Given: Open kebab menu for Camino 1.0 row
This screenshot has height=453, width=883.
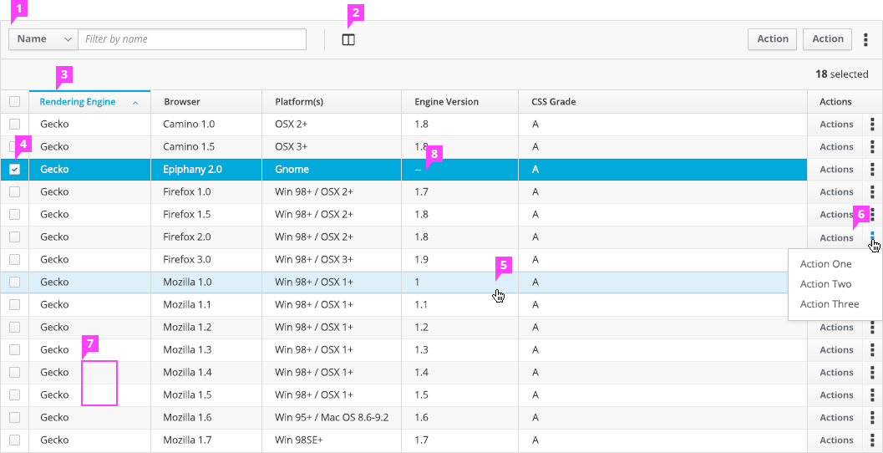Looking at the screenshot, I should click(872, 125).
